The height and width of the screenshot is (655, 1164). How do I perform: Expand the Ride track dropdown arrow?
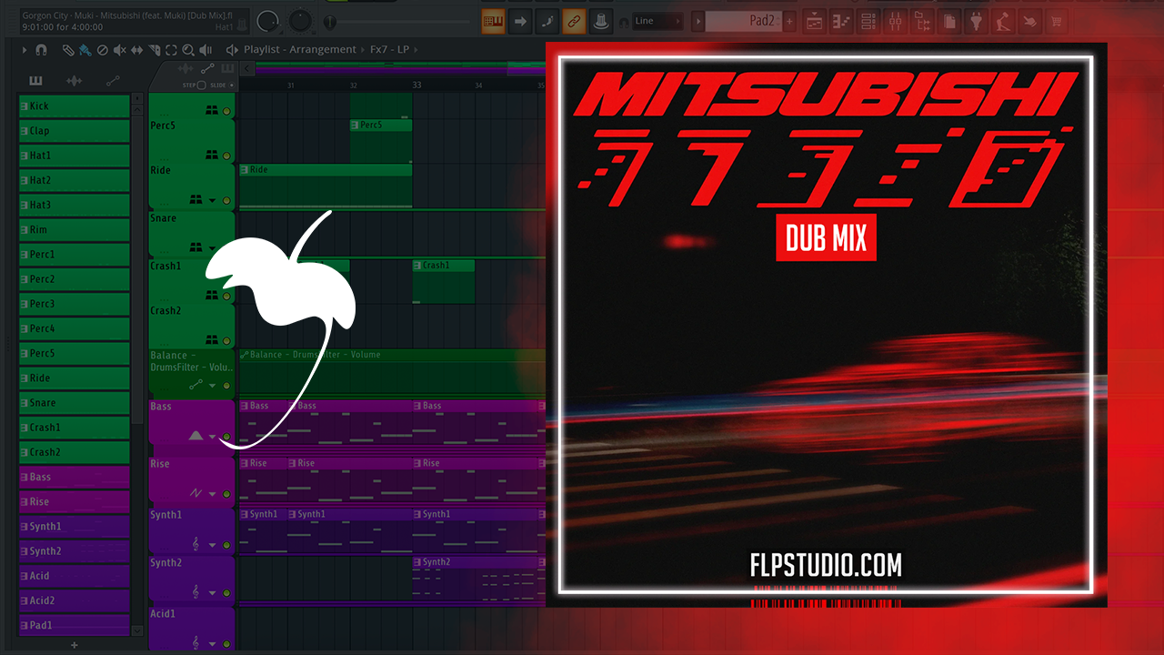213,200
